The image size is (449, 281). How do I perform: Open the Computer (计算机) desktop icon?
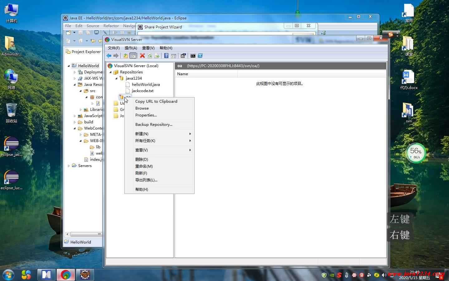pyautogui.click(x=12, y=13)
